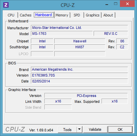The image size is (137, 136).
Task: Open the Tools dropdown arrow
Action: tap(80, 129)
